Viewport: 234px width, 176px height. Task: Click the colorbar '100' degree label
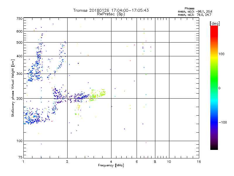point(221,54)
